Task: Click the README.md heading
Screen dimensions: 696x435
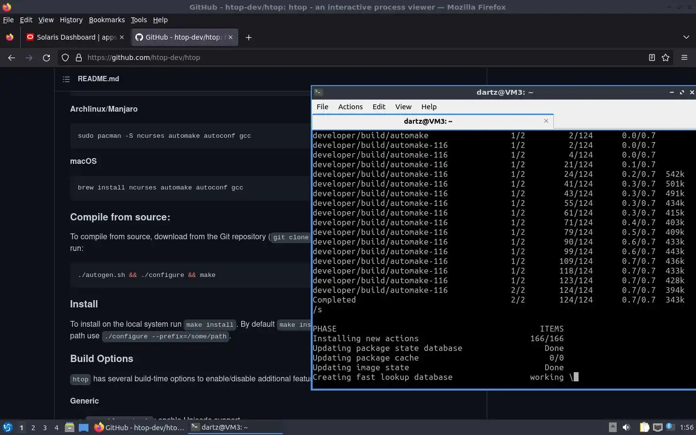Action: click(x=98, y=79)
